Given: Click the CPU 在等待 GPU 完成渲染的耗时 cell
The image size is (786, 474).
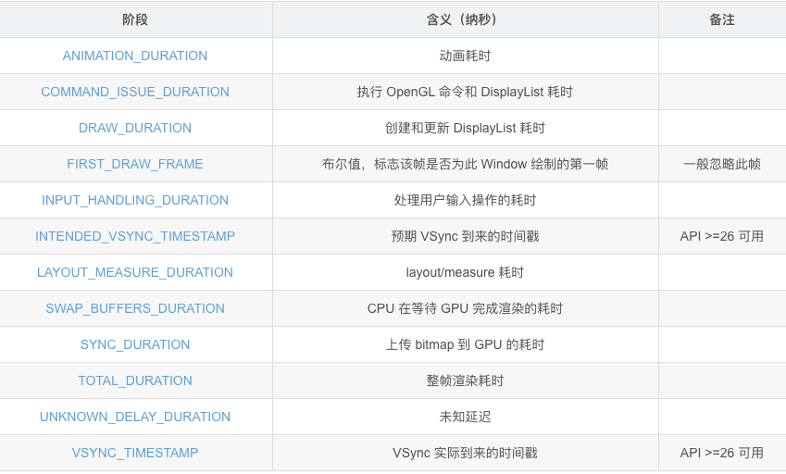Looking at the screenshot, I should [465, 308].
